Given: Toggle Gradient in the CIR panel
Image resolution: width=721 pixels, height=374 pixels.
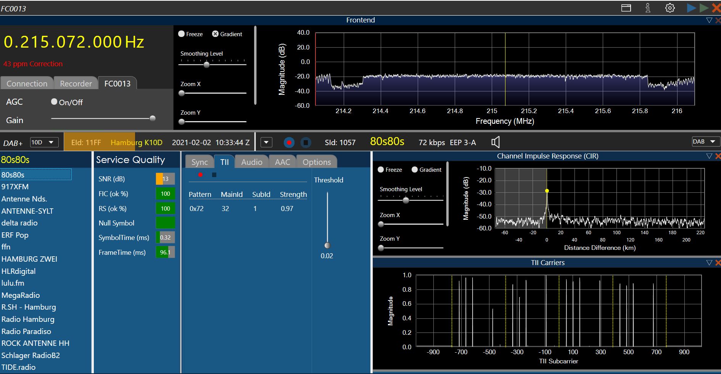Looking at the screenshot, I should pos(415,170).
